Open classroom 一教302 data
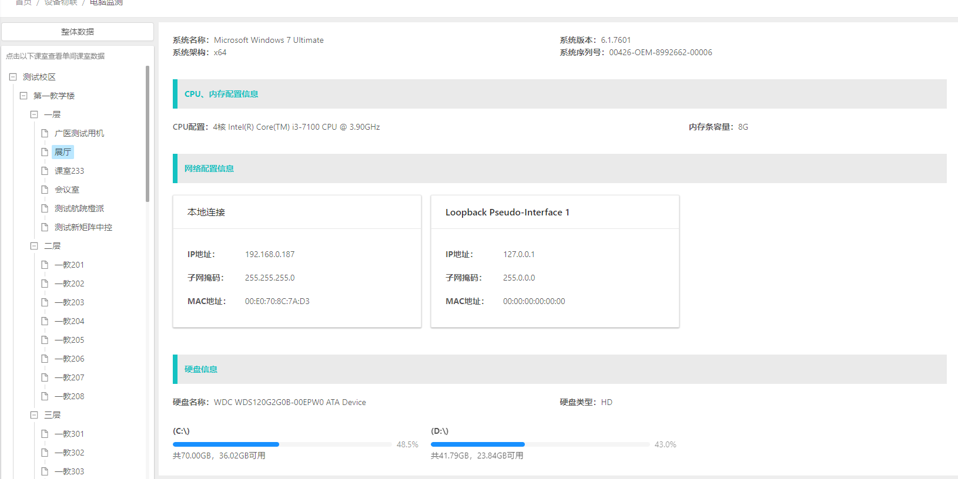 [69, 453]
